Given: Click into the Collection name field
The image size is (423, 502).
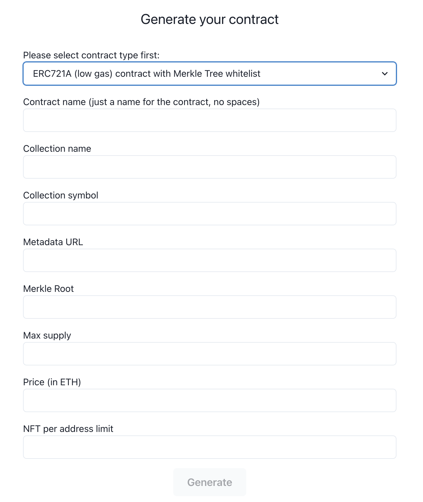Looking at the screenshot, I should (209, 167).
